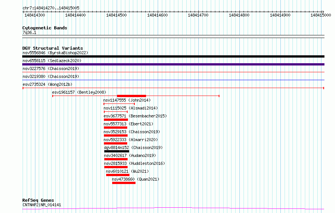Click the nsv3219380 (Chaisson2019) label

click(x=50, y=76)
